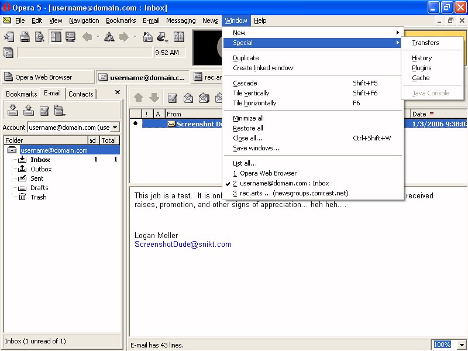Open the Account dropdown combo box
The width and height of the screenshot is (468, 351).
pos(115,128)
